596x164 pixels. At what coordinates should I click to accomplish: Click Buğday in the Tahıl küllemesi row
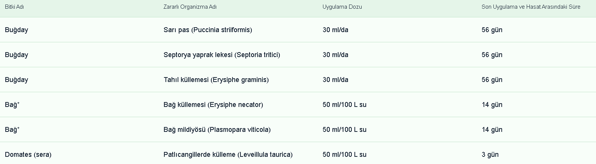tap(17, 80)
